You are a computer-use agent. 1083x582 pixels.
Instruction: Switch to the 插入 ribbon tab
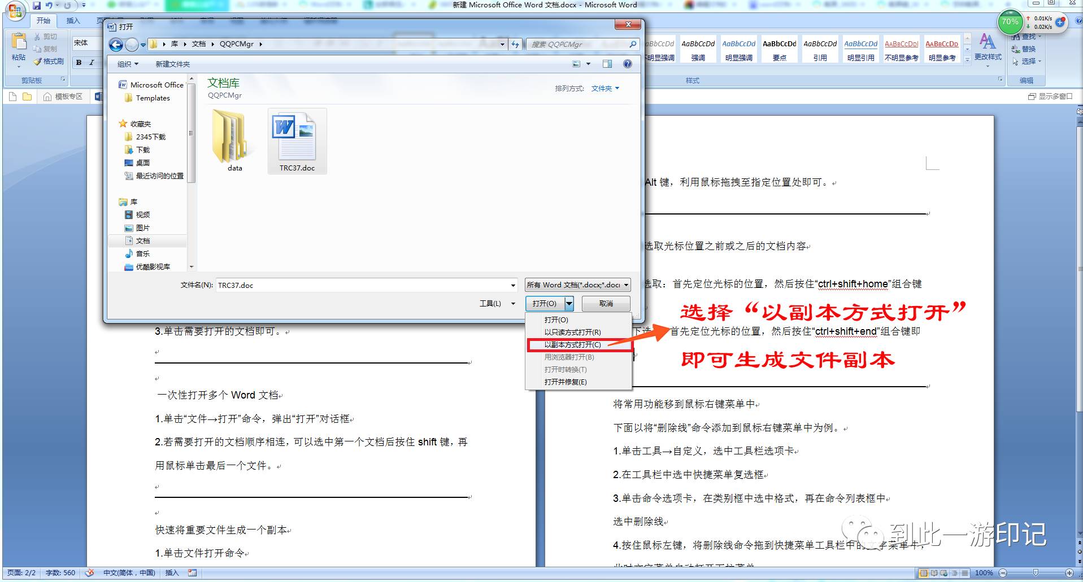click(x=73, y=20)
